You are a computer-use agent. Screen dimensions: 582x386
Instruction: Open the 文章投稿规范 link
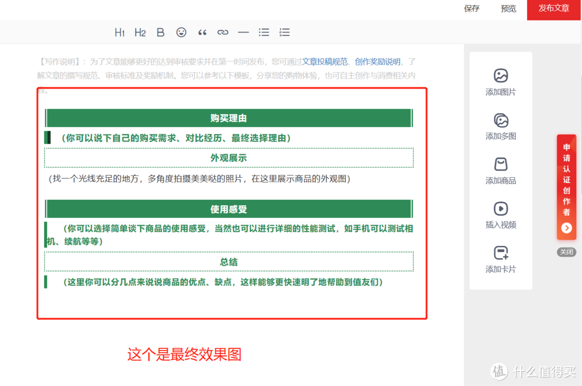coord(324,61)
